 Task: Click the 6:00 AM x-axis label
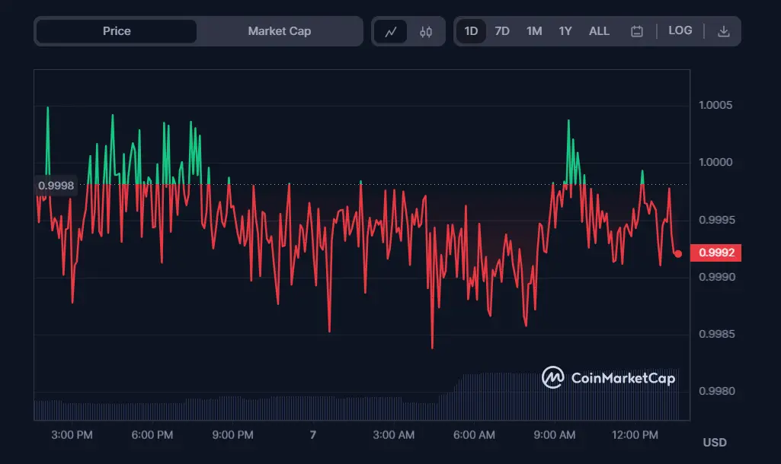click(474, 435)
